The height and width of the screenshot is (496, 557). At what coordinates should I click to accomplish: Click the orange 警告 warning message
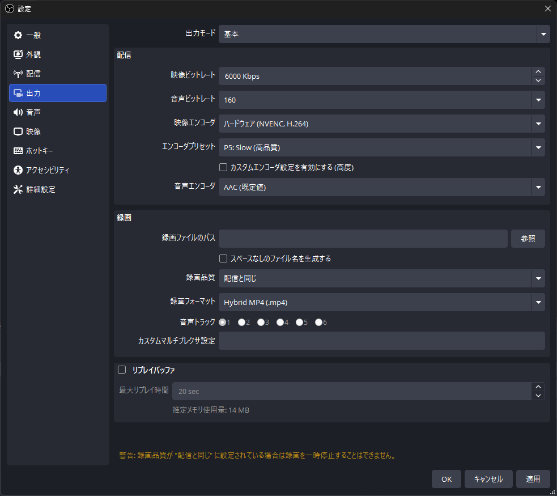click(x=258, y=456)
